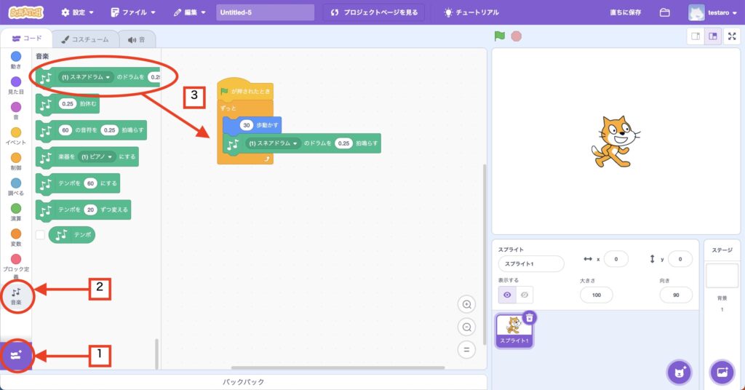Screen dimensions: 745x390
Task: Click the workspace horizontal scrollbar
Action: coord(338,367)
